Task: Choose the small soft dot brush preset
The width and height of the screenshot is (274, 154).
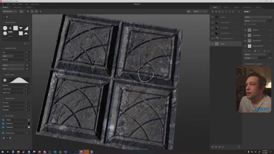Action: tap(10, 28)
